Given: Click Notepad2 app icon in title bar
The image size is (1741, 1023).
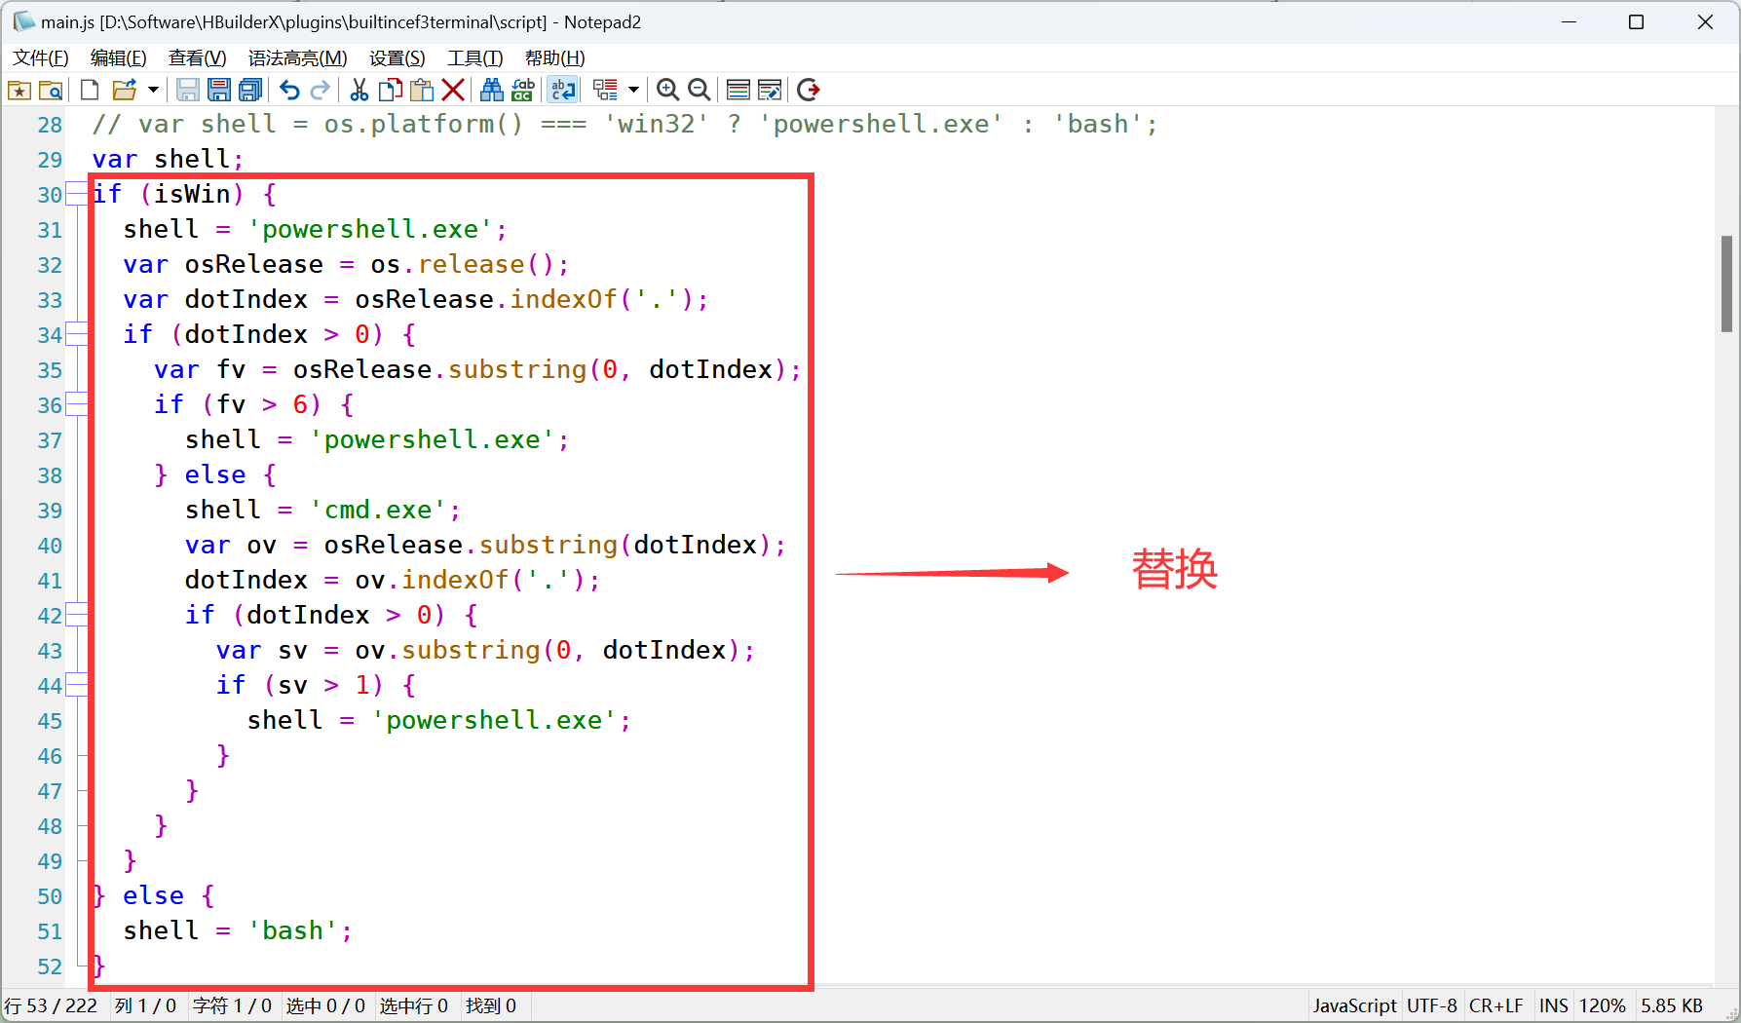Looking at the screenshot, I should tap(22, 21).
